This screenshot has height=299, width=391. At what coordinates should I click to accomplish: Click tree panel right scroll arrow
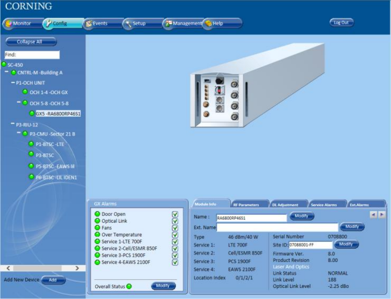[77, 268]
